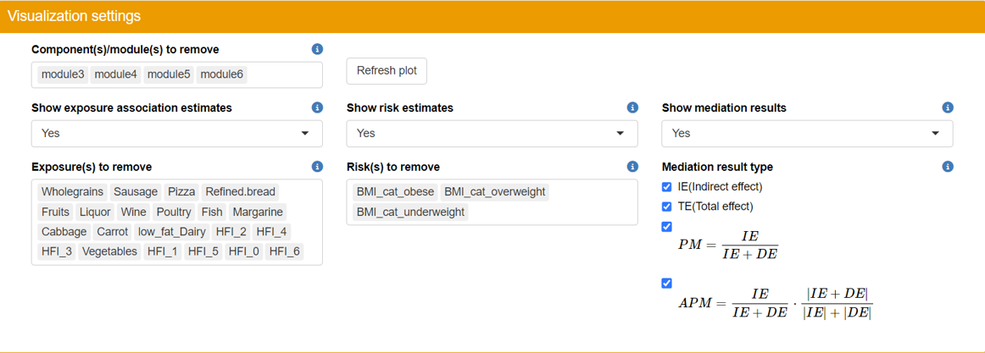Image resolution: width=985 pixels, height=353 pixels.
Task: Uncheck the IE(Indirect effect) checkbox
Action: point(667,187)
